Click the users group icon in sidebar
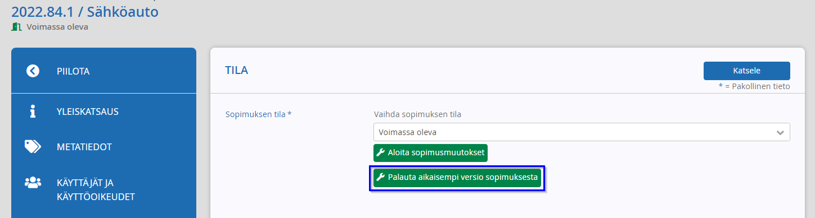The image size is (815, 218). point(33,182)
